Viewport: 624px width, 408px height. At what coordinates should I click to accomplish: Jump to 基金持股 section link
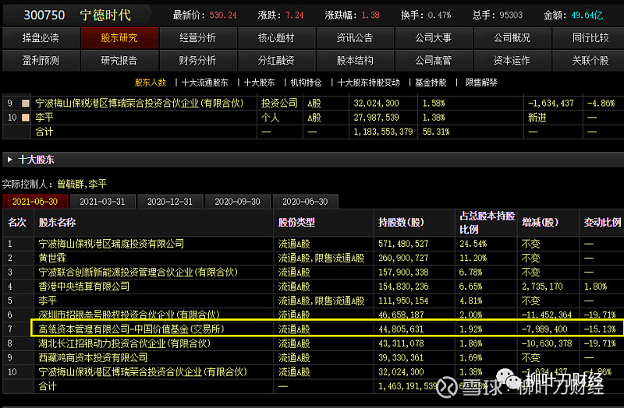pyautogui.click(x=431, y=83)
